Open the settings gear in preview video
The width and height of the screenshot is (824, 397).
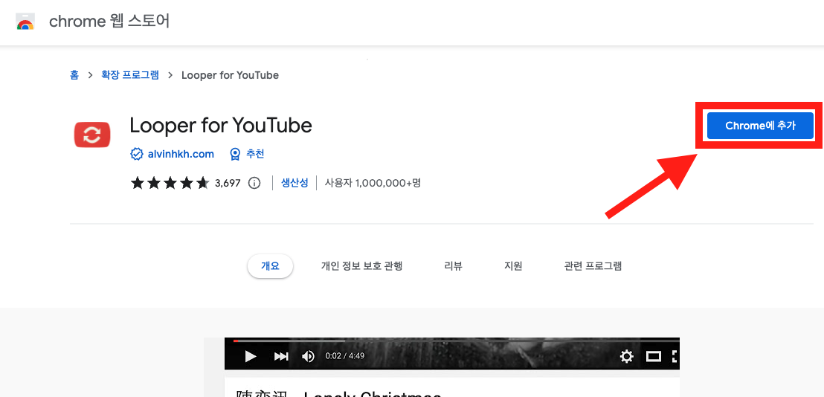click(626, 357)
